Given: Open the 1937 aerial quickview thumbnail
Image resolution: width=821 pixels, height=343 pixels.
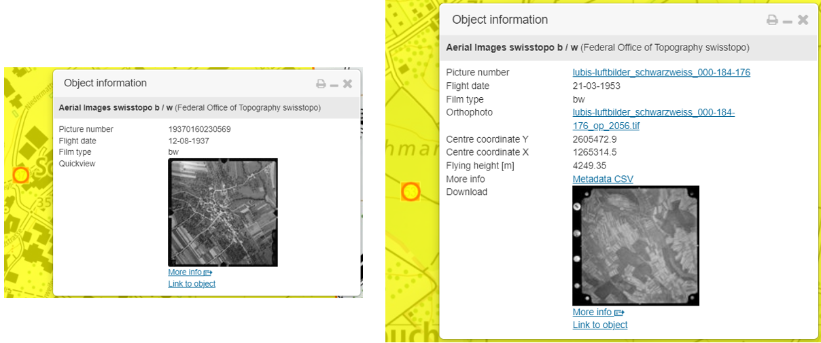Looking at the screenshot, I should (223, 213).
